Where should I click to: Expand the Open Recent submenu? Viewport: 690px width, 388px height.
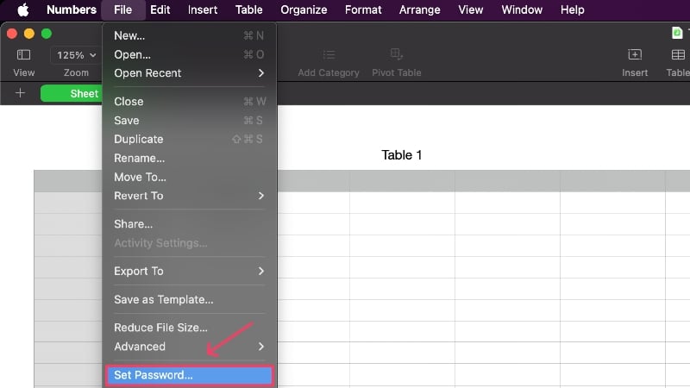coord(189,73)
